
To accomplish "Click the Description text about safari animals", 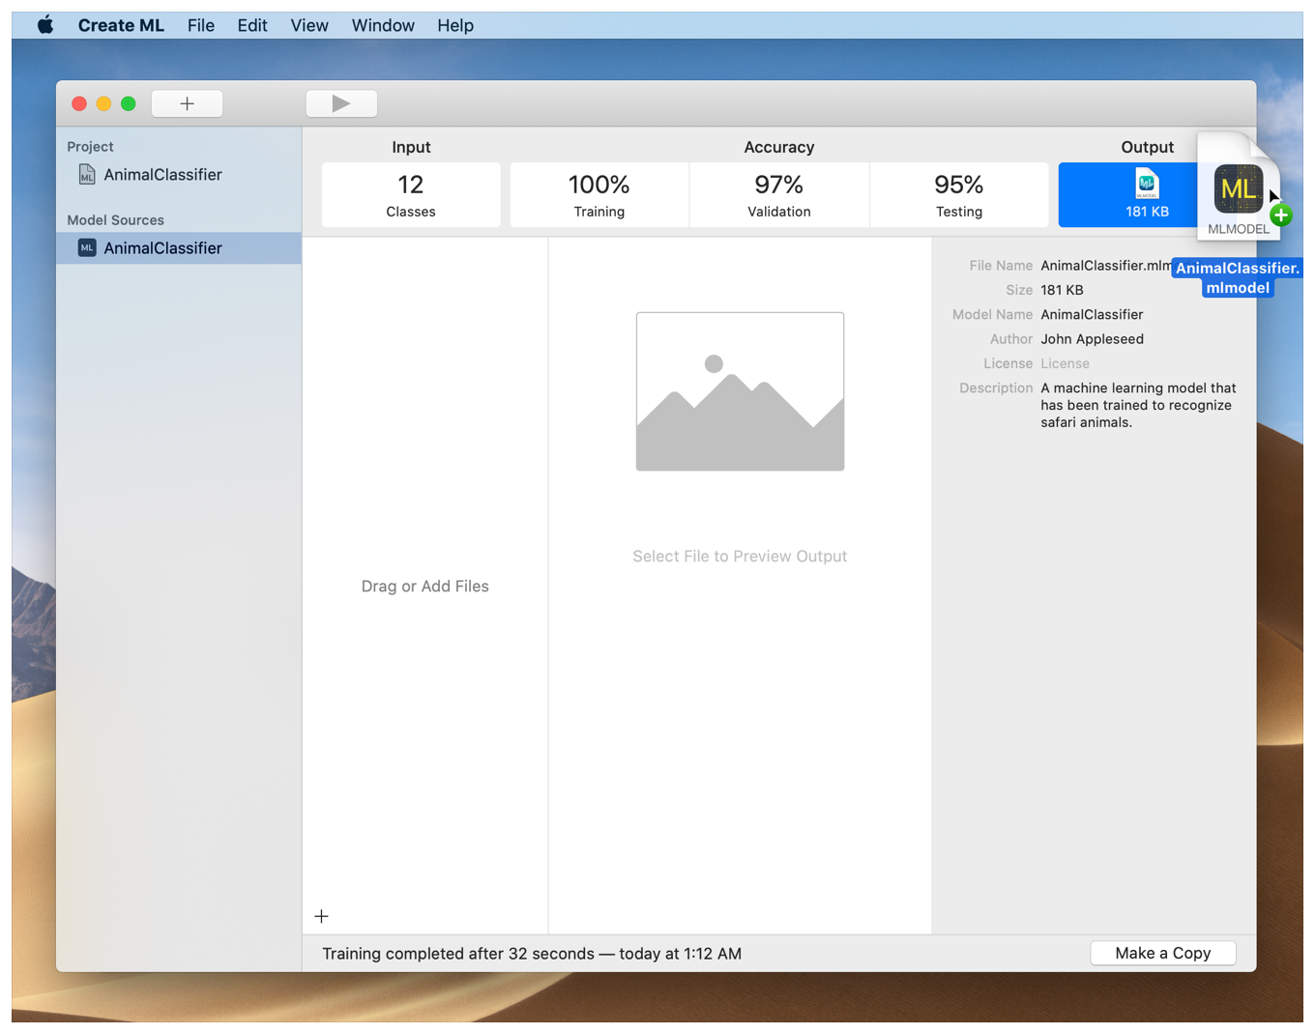I will pos(1138,406).
